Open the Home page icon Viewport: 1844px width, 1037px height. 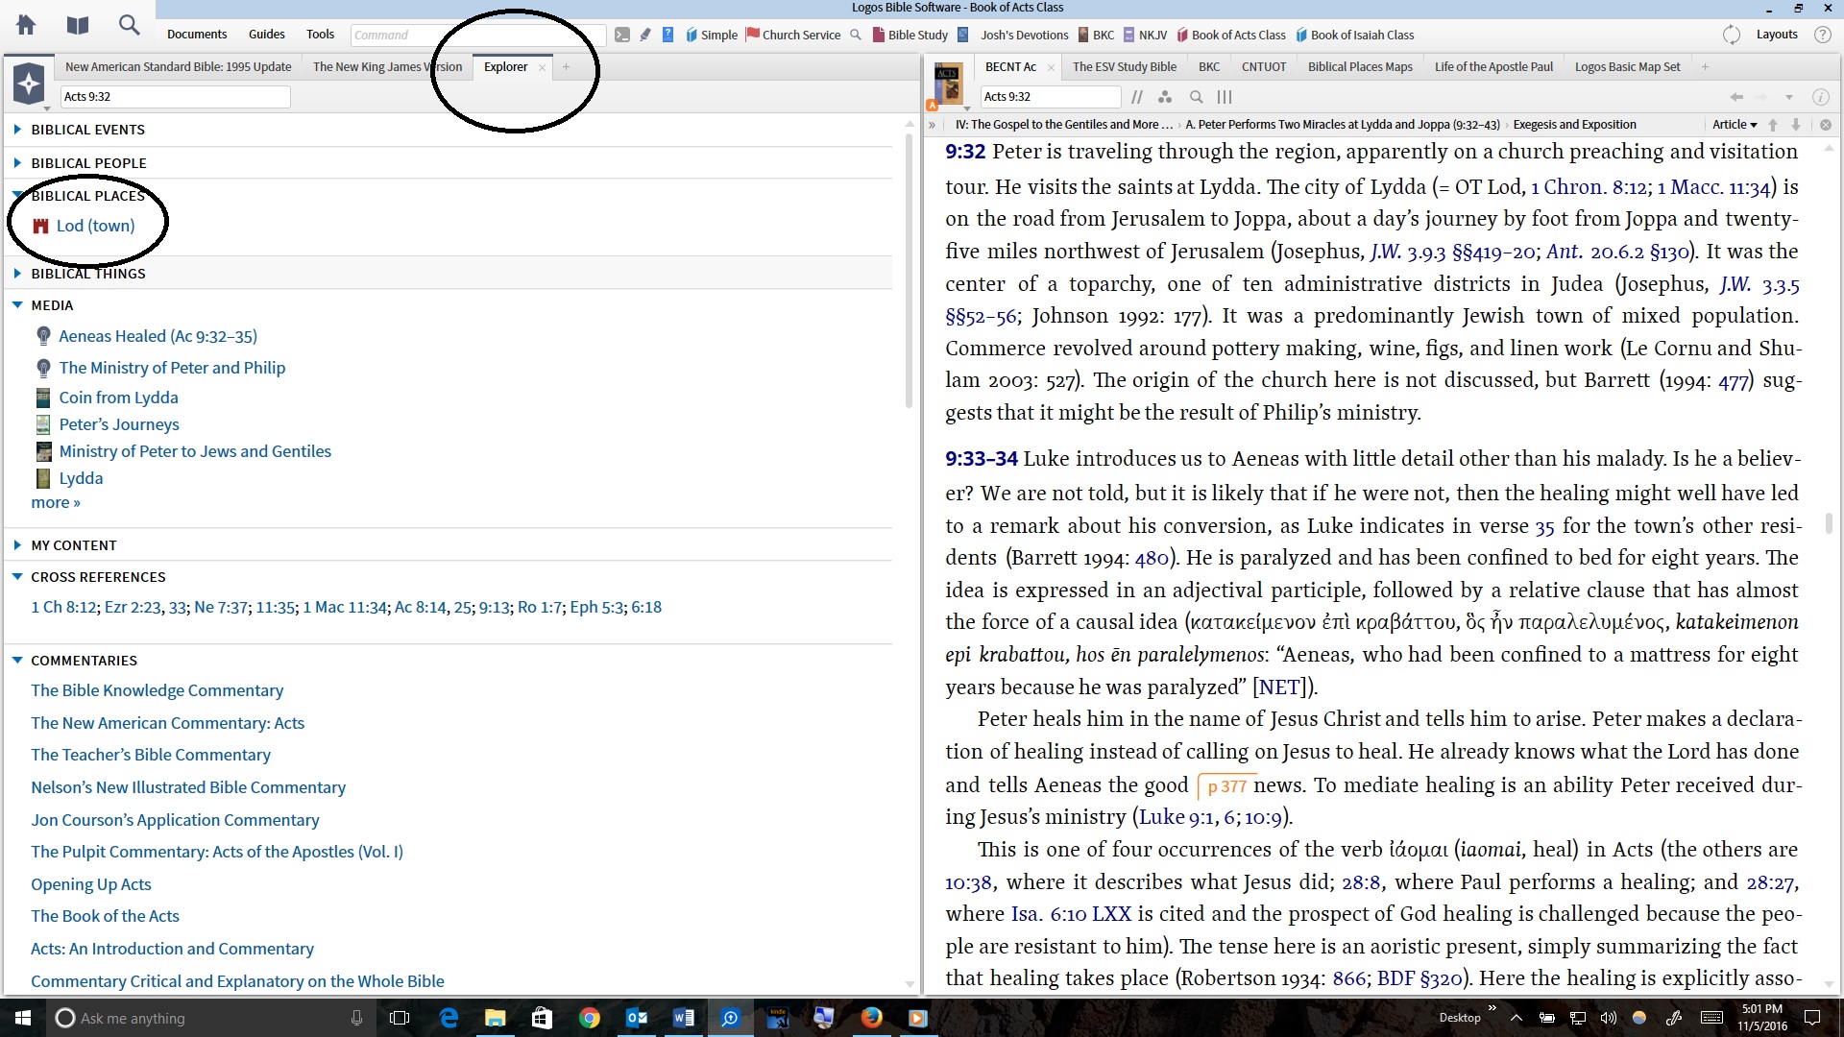[x=26, y=25]
